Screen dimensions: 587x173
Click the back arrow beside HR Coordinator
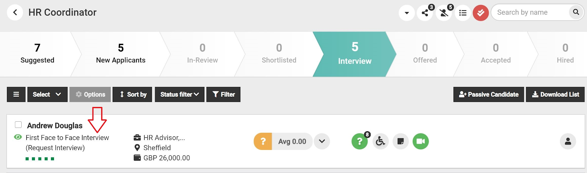click(15, 12)
